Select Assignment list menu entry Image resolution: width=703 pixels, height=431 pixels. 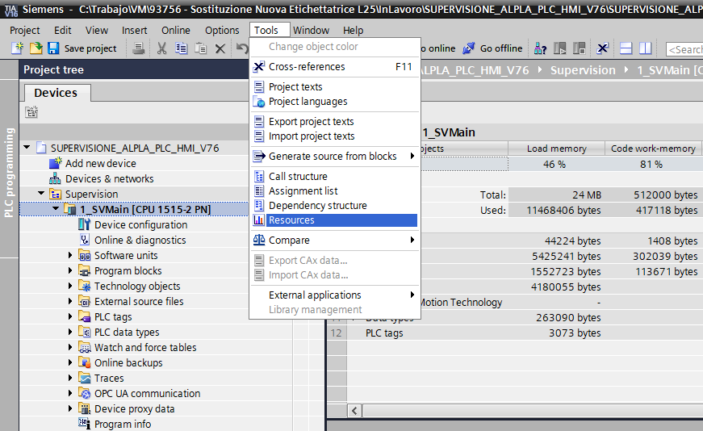pyautogui.click(x=334, y=190)
